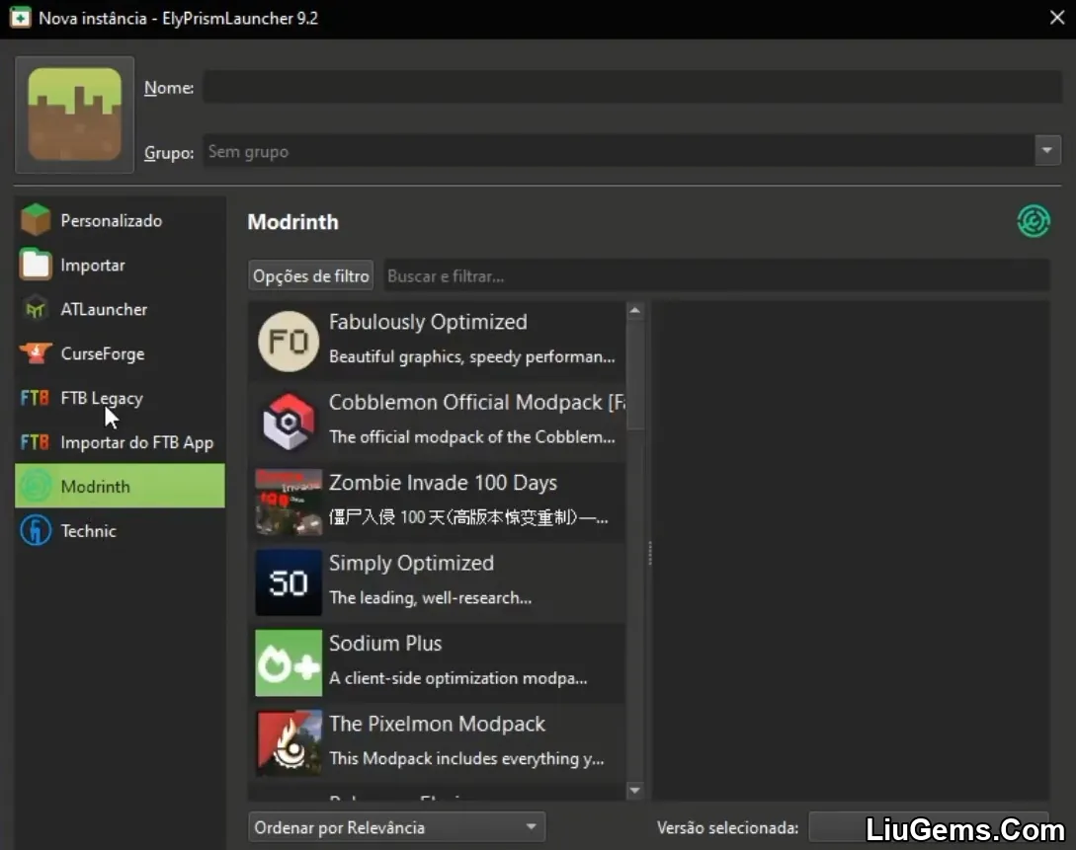
Task: Switch to the Technic tab
Action: click(x=121, y=530)
